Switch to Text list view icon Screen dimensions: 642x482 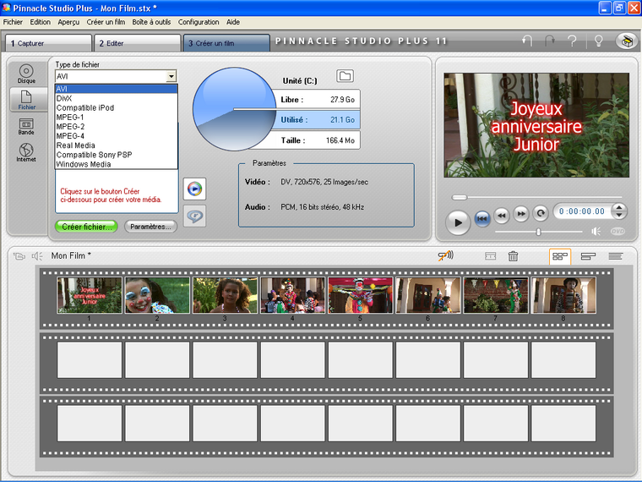coord(615,256)
